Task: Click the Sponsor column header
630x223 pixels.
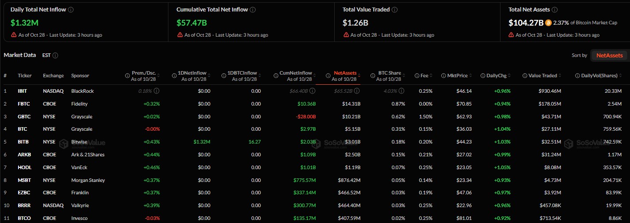Action: tap(80, 76)
